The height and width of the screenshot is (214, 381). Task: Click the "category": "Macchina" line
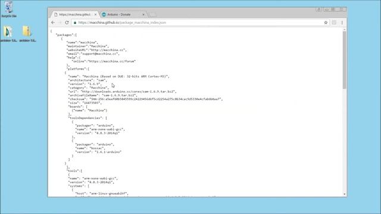(89, 88)
